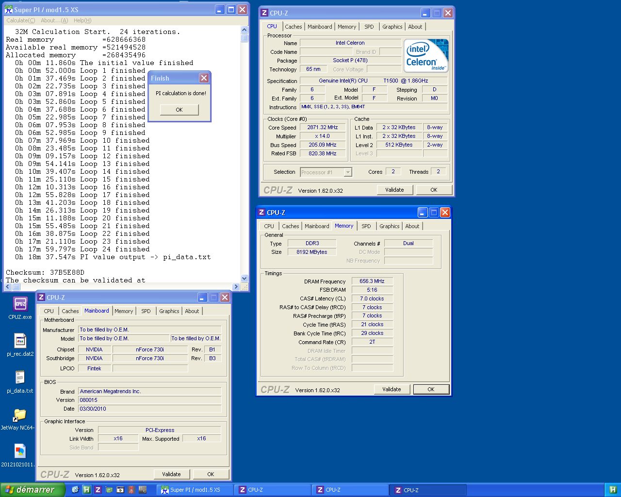Click the Intel Celeron inside logo

[426, 55]
